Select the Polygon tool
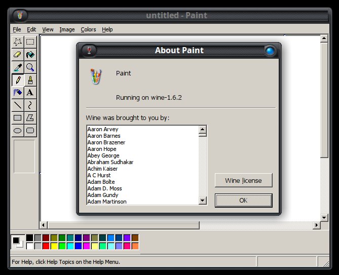 pyautogui.click(x=30, y=118)
